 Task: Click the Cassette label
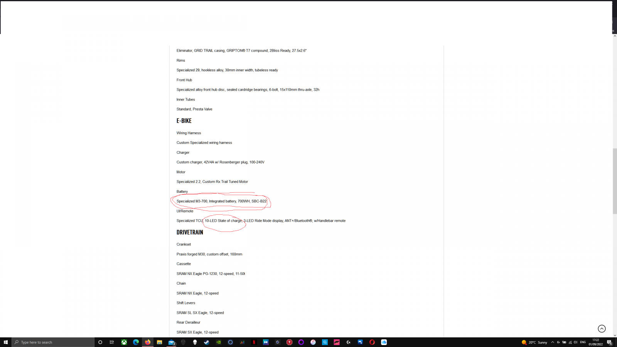pyautogui.click(x=184, y=264)
